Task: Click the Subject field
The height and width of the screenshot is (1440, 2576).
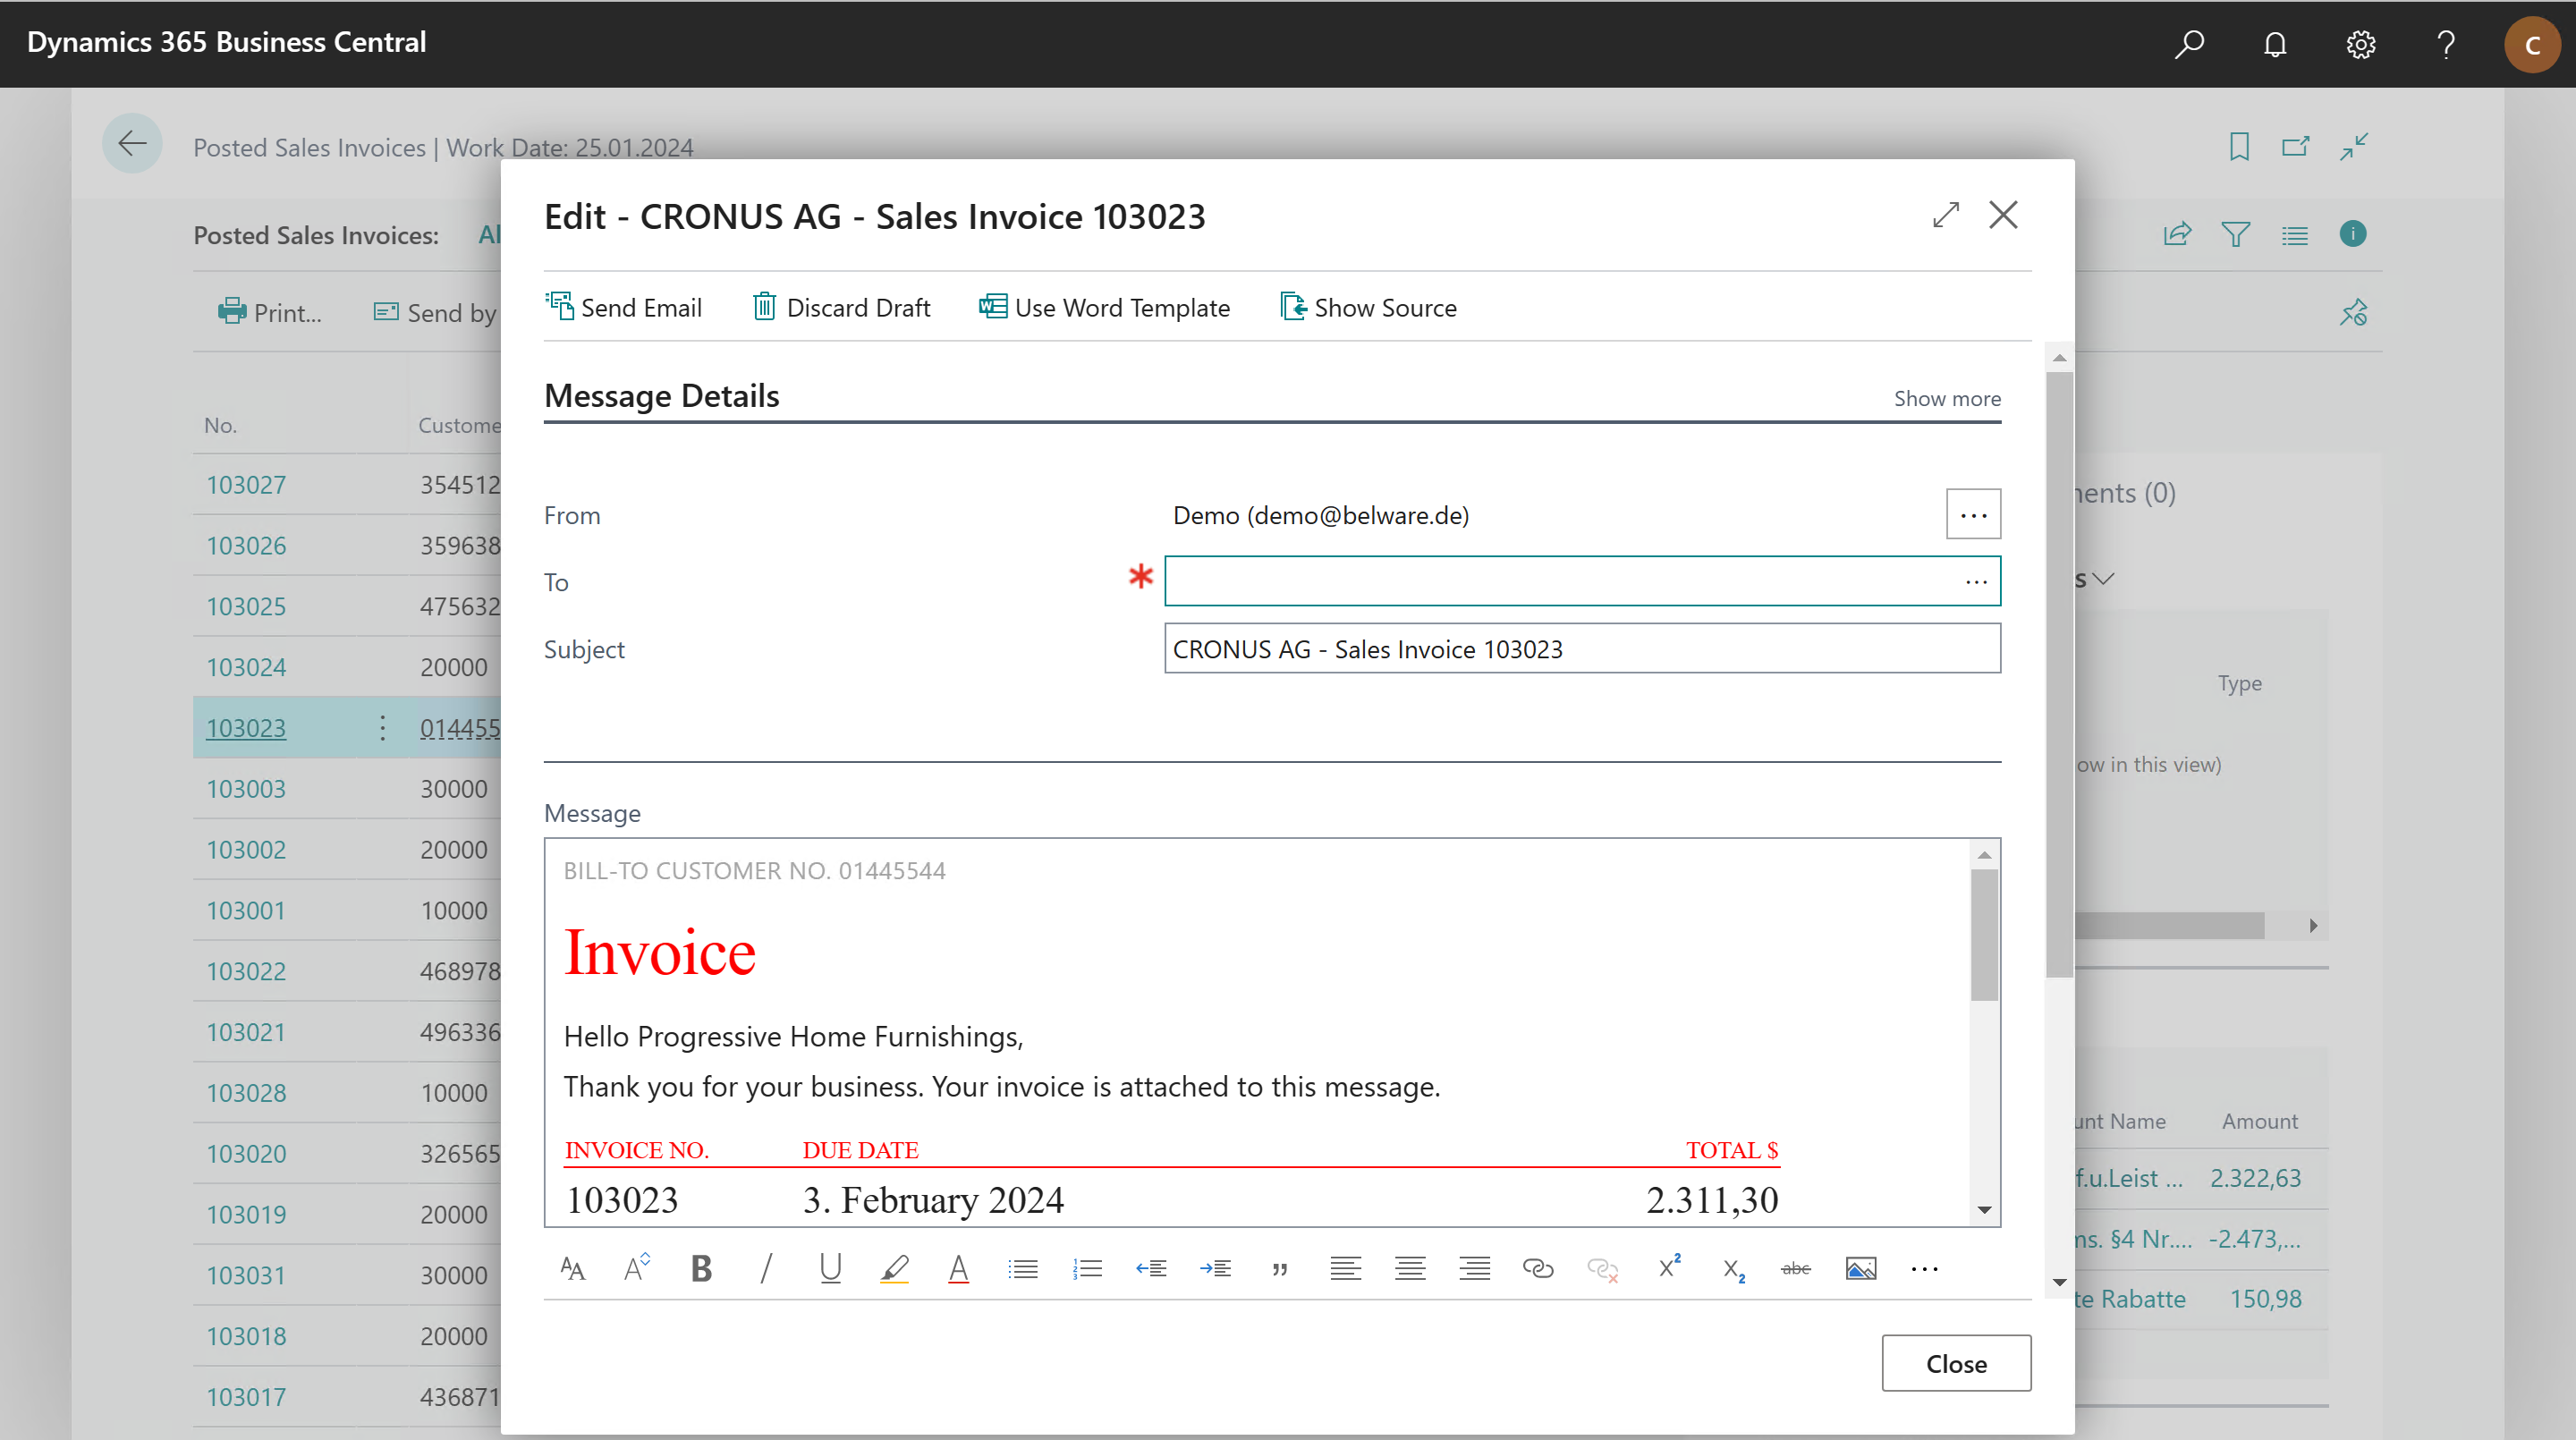Action: 1582,649
